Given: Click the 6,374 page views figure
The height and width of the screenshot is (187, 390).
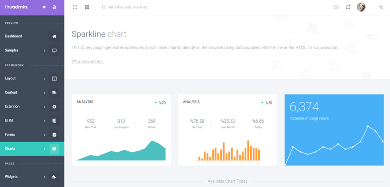Looking at the screenshot, I should pyautogui.click(x=304, y=107).
